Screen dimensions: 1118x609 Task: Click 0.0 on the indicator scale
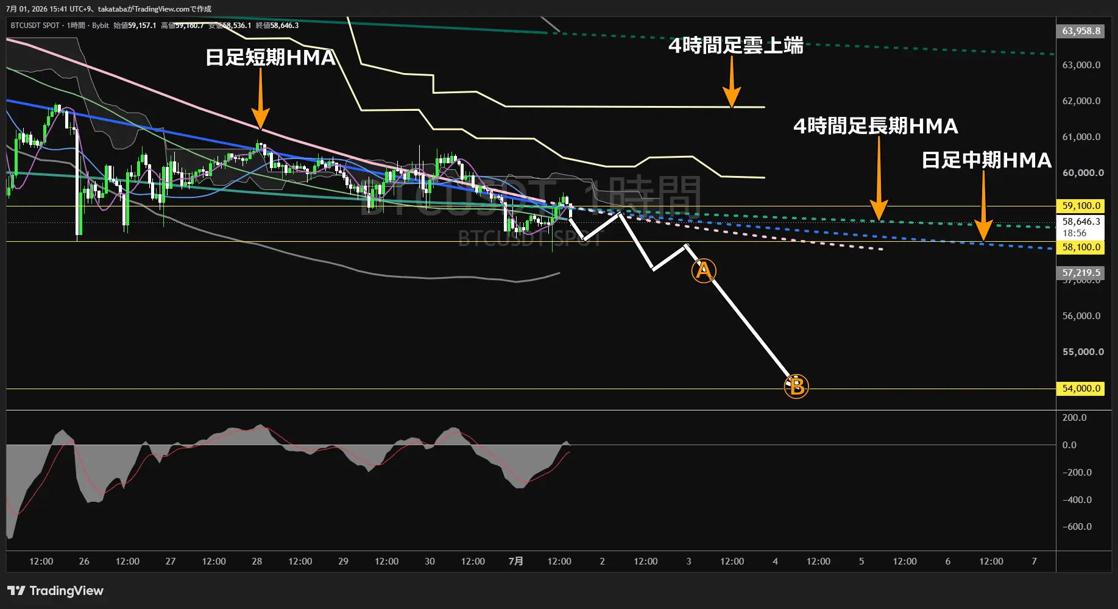tap(1069, 445)
